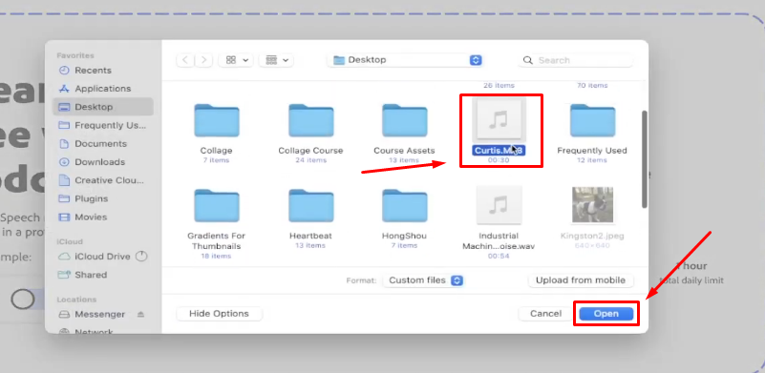The width and height of the screenshot is (765, 373).
Task: Select the Curtis audio file icon
Action: pos(499,119)
